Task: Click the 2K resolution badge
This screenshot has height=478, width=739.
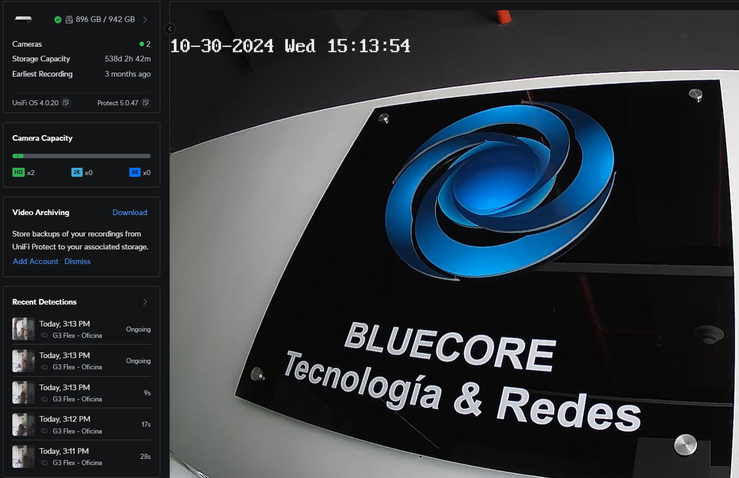Action: point(77,172)
